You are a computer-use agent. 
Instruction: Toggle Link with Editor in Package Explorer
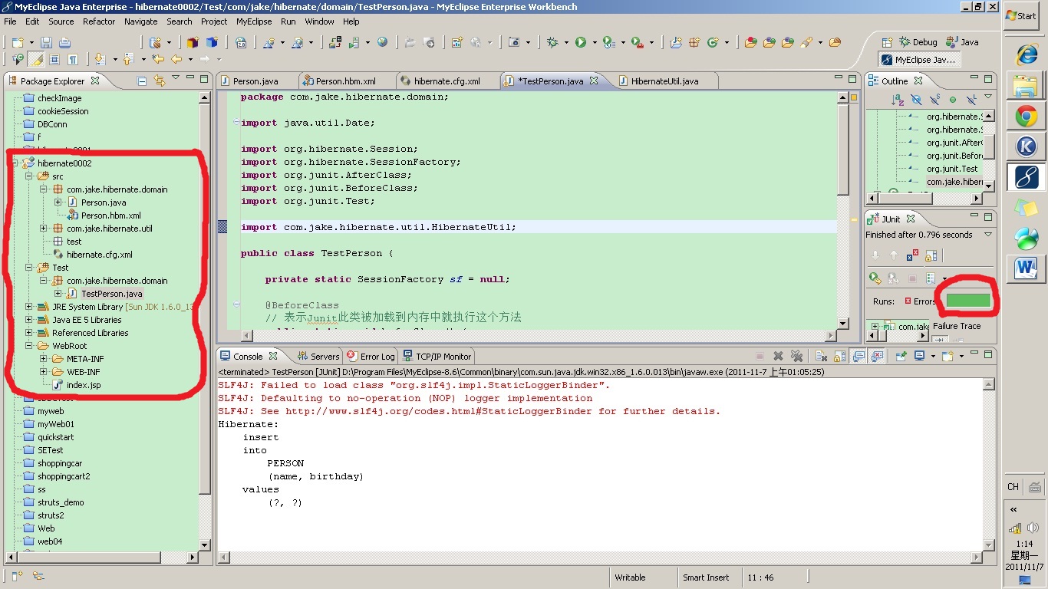[160, 81]
